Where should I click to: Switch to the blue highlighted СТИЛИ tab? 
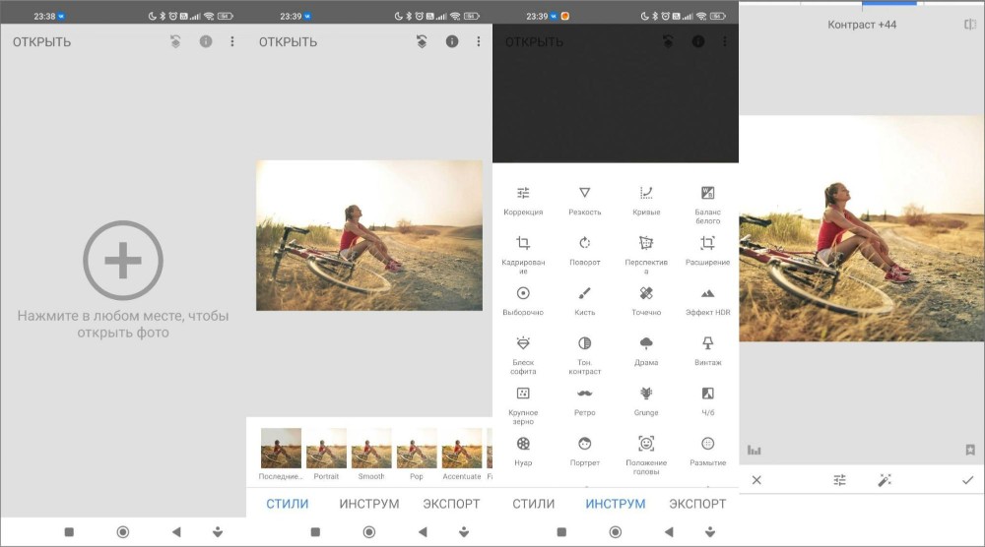pyautogui.click(x=288, y=504)
